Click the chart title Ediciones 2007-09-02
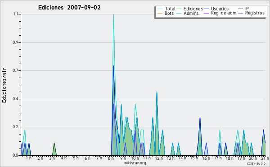This screenshot has height=167, width=270. [69, 8]
